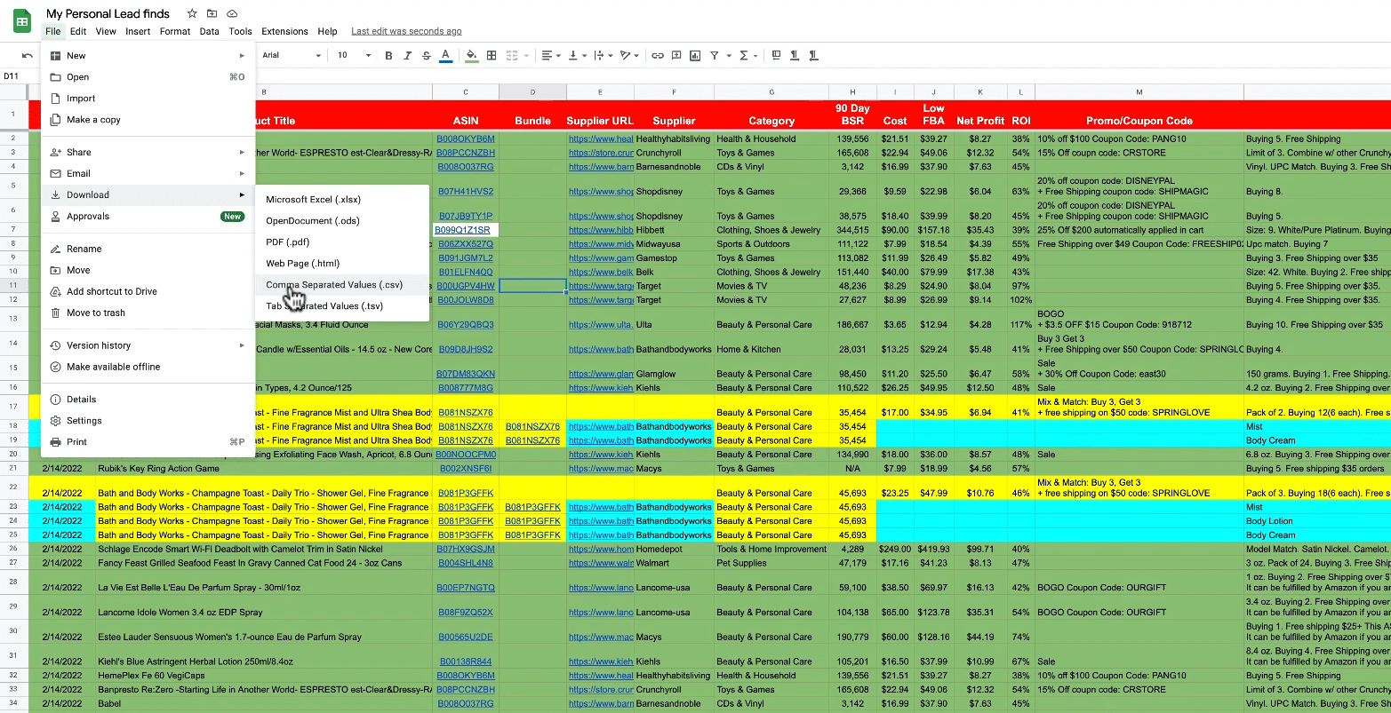This screenshot has width=1391, height=713.
Task: Click the insert comment icon
Action: coord(676,55)
